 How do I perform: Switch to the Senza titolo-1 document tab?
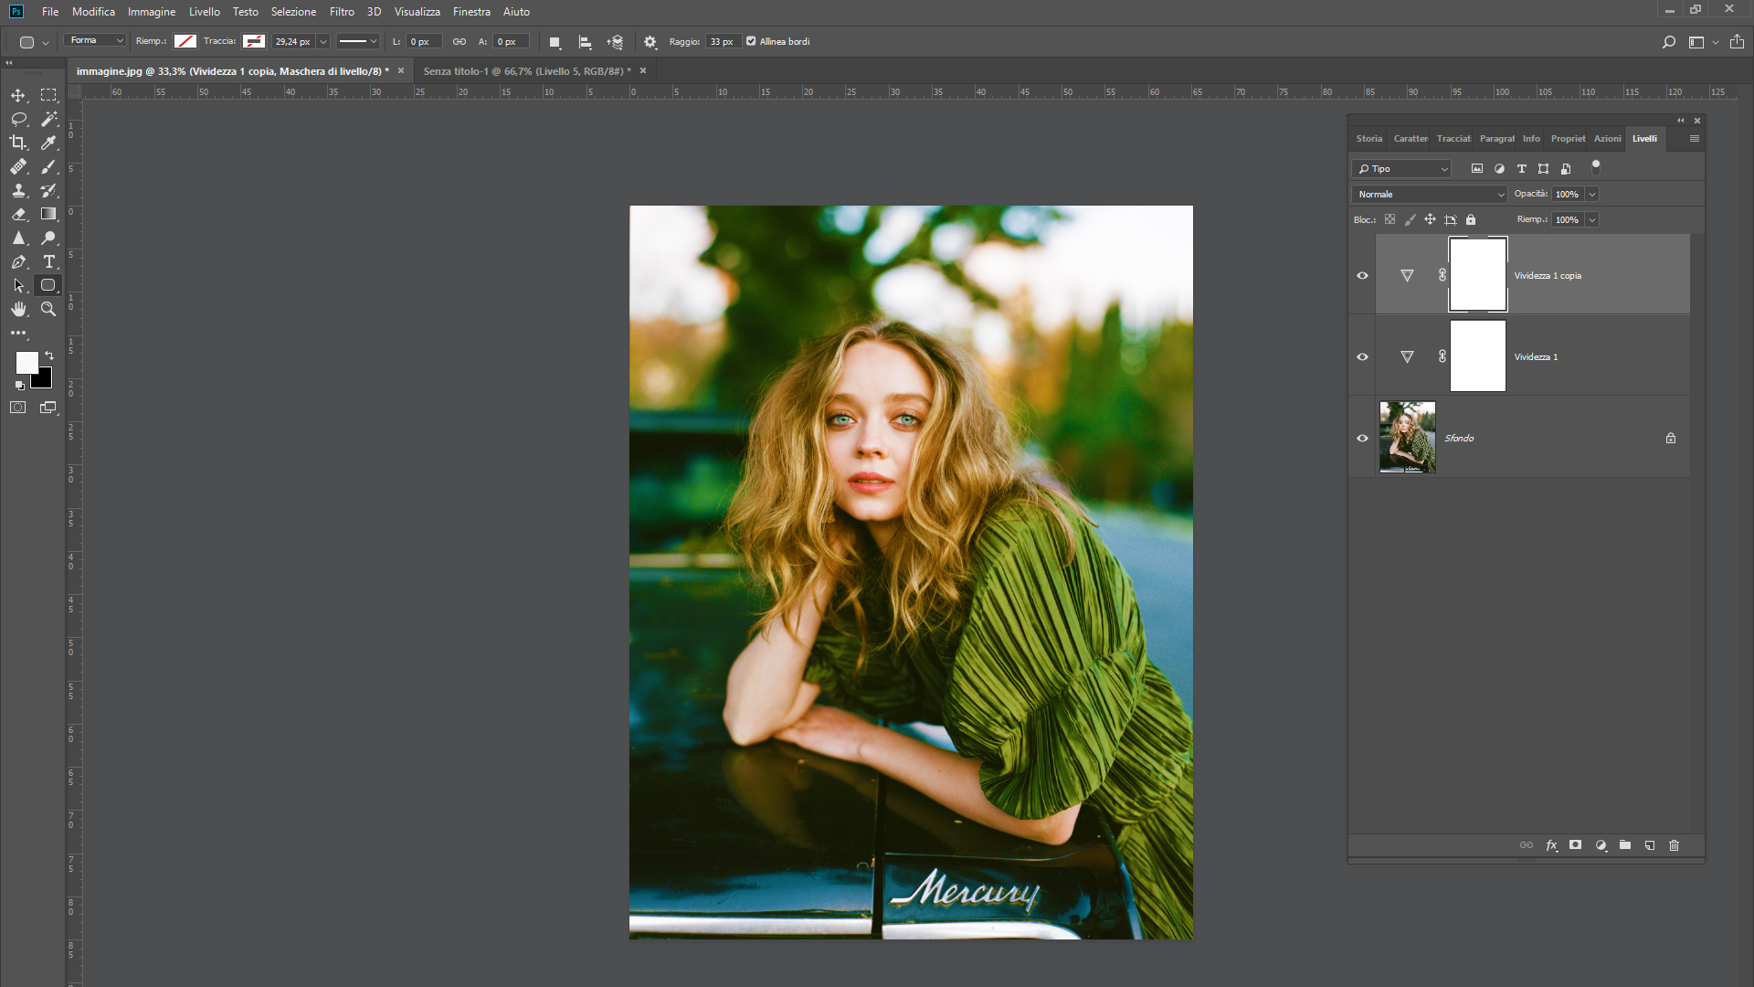click(x=526, y=71)
